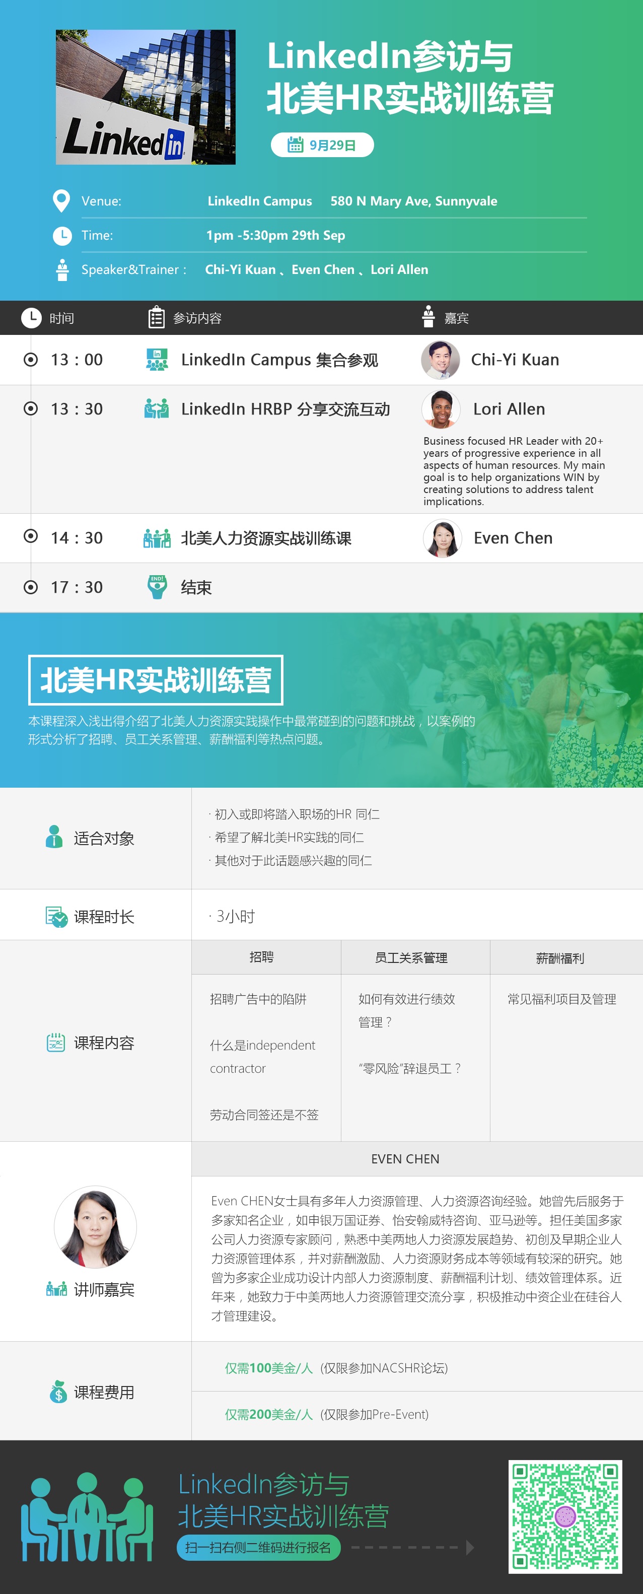
Task: Click the teal LinkedIn参访与 footer title
Action: (264, 1485)
